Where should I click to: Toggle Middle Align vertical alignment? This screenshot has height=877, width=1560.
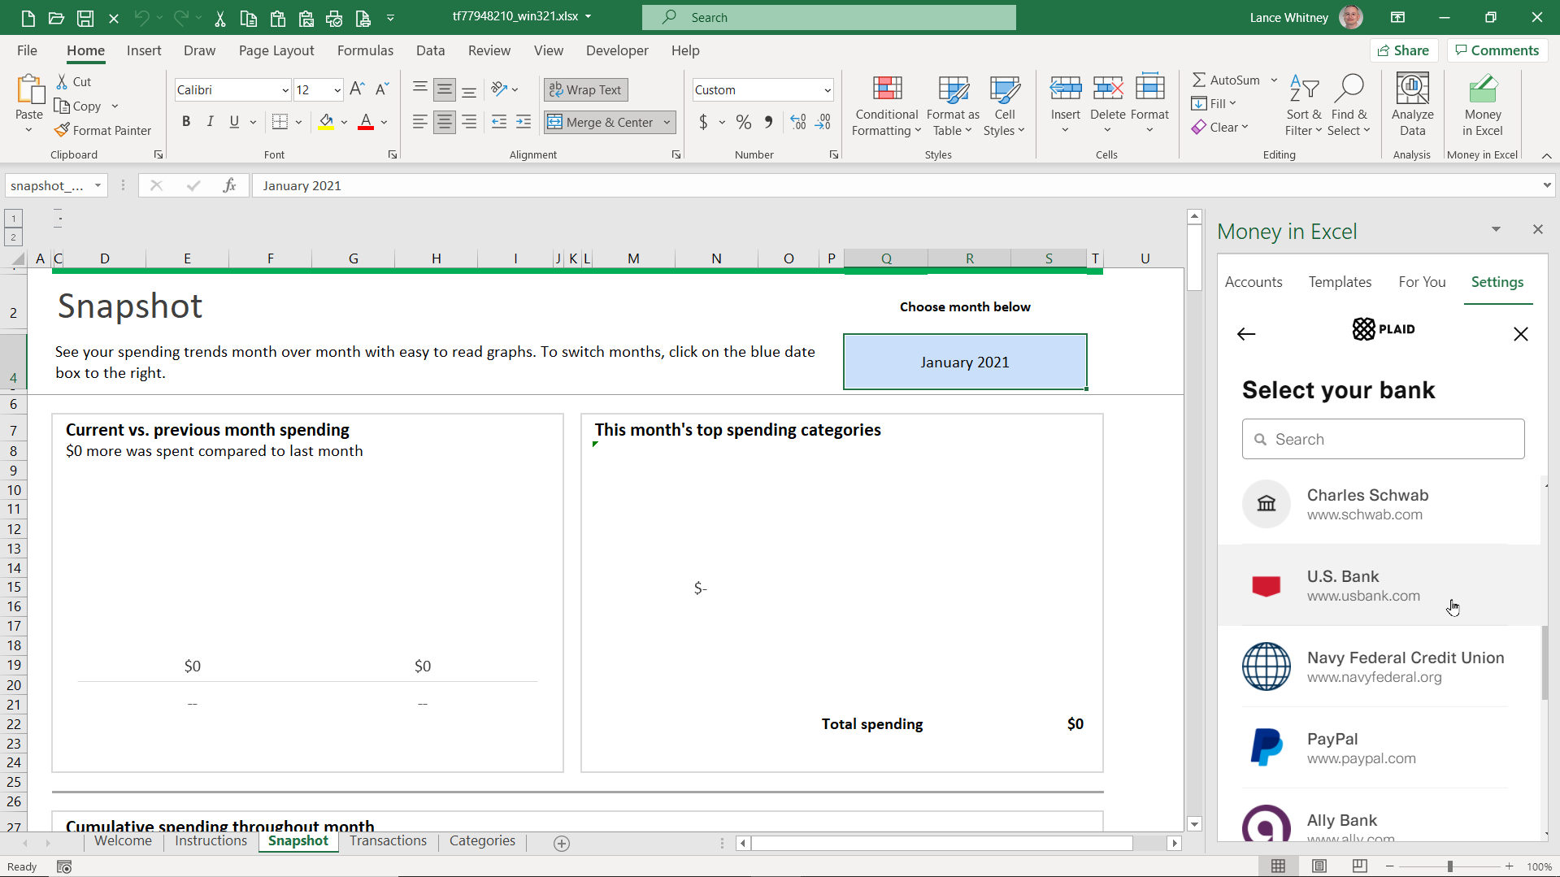[x=445, y=89]
